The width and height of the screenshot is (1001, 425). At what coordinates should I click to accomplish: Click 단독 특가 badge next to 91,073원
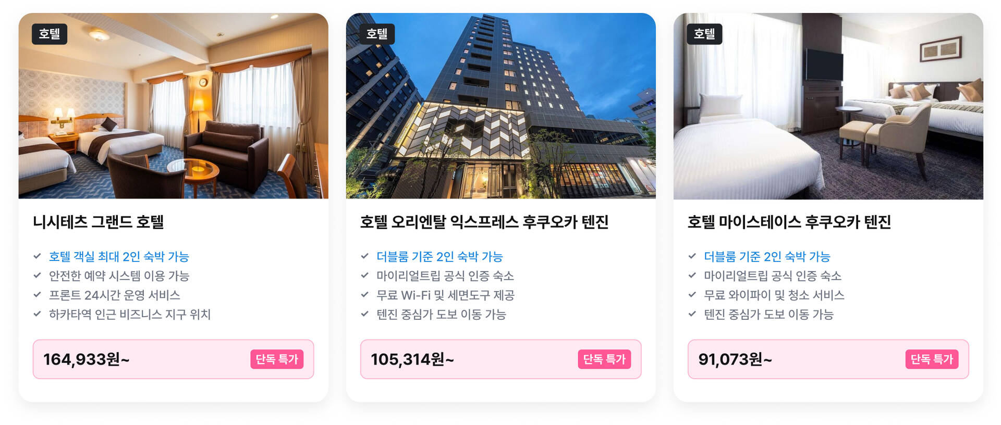coord(932,359)
